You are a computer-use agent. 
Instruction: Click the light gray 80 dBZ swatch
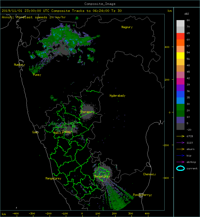[180, 23]
